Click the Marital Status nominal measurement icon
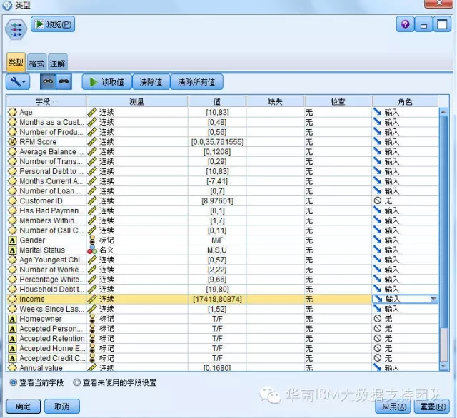The width and height of the screenshot is (457, 418). [x=92, y=250]
